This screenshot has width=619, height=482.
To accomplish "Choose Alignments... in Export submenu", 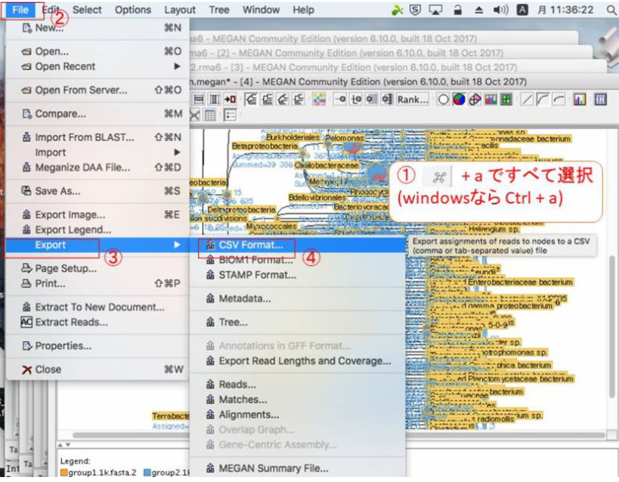I will coord(298,415).
